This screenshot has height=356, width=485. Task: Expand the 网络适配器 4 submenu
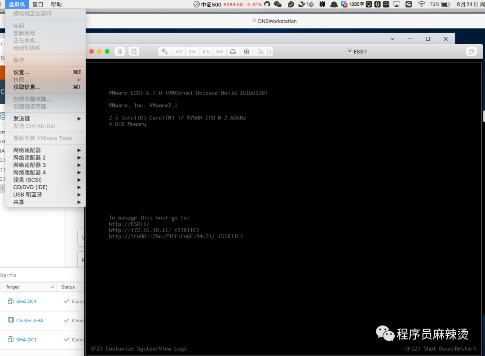(x=45, y=173)
